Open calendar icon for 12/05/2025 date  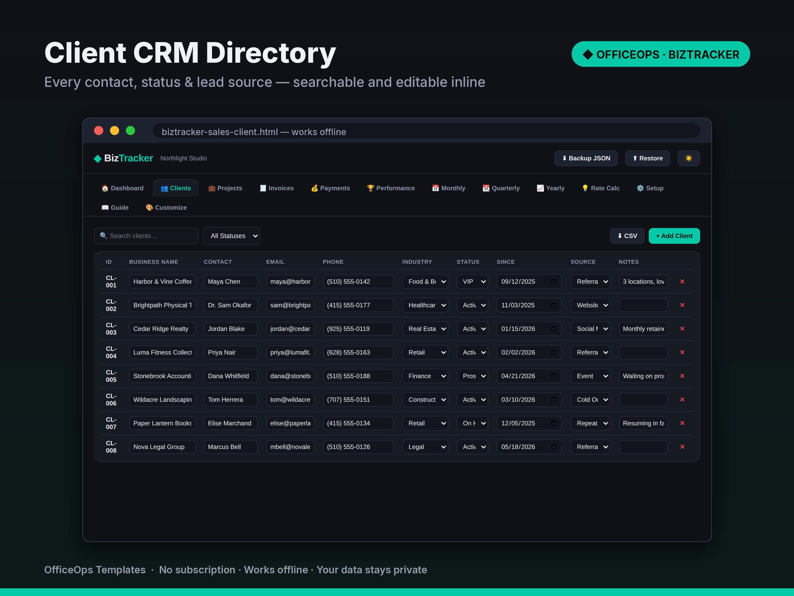click(553, 423)
